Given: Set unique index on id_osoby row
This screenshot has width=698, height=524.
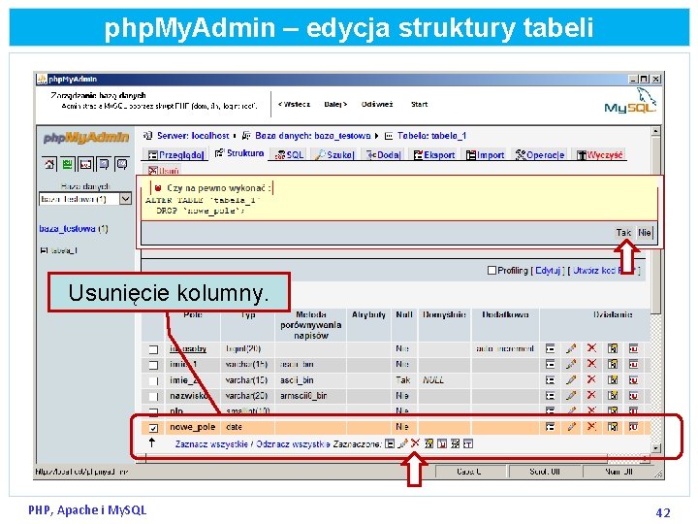Looking at the screenshot, I should coord(633,348).
